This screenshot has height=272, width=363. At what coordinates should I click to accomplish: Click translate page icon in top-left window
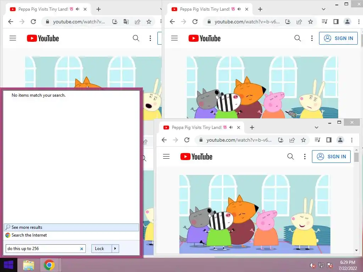tap(126, 22)
